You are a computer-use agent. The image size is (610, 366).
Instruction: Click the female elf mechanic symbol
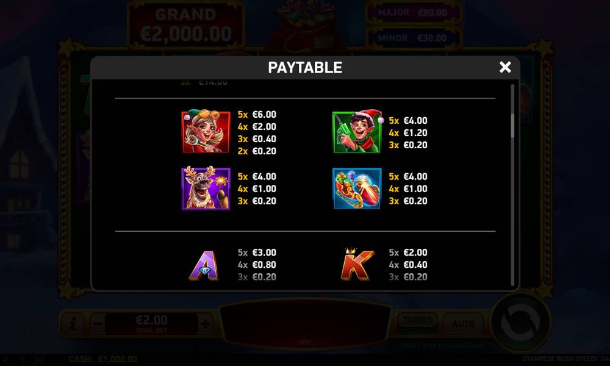click(x=206, y=132)
